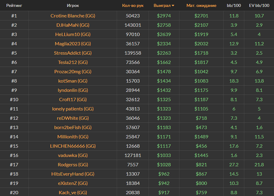Select kotSman (GG) from the ranking
Image resolution: width=274 pixels, height=196 pixels.
coord(73,81)
